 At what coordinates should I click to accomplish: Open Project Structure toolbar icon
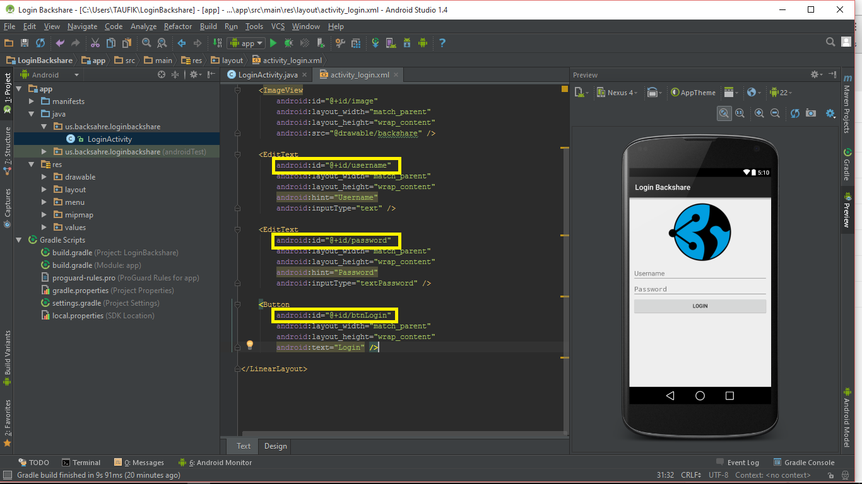(356, 43)
